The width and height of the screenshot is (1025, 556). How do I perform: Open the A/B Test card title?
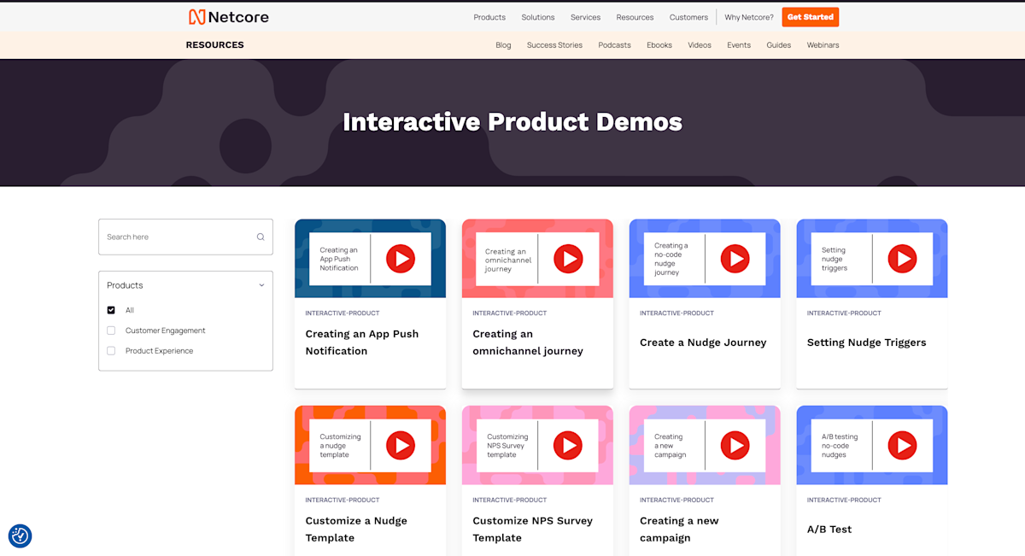[x=829, y=530]
